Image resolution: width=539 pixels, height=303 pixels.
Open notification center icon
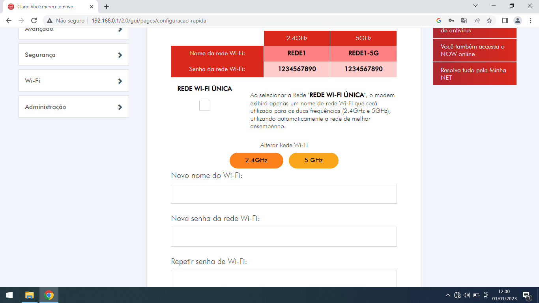click(x=527, y=295)
